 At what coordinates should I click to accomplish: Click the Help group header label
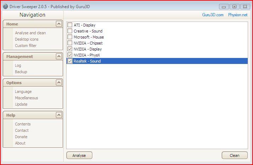(11, 115)
